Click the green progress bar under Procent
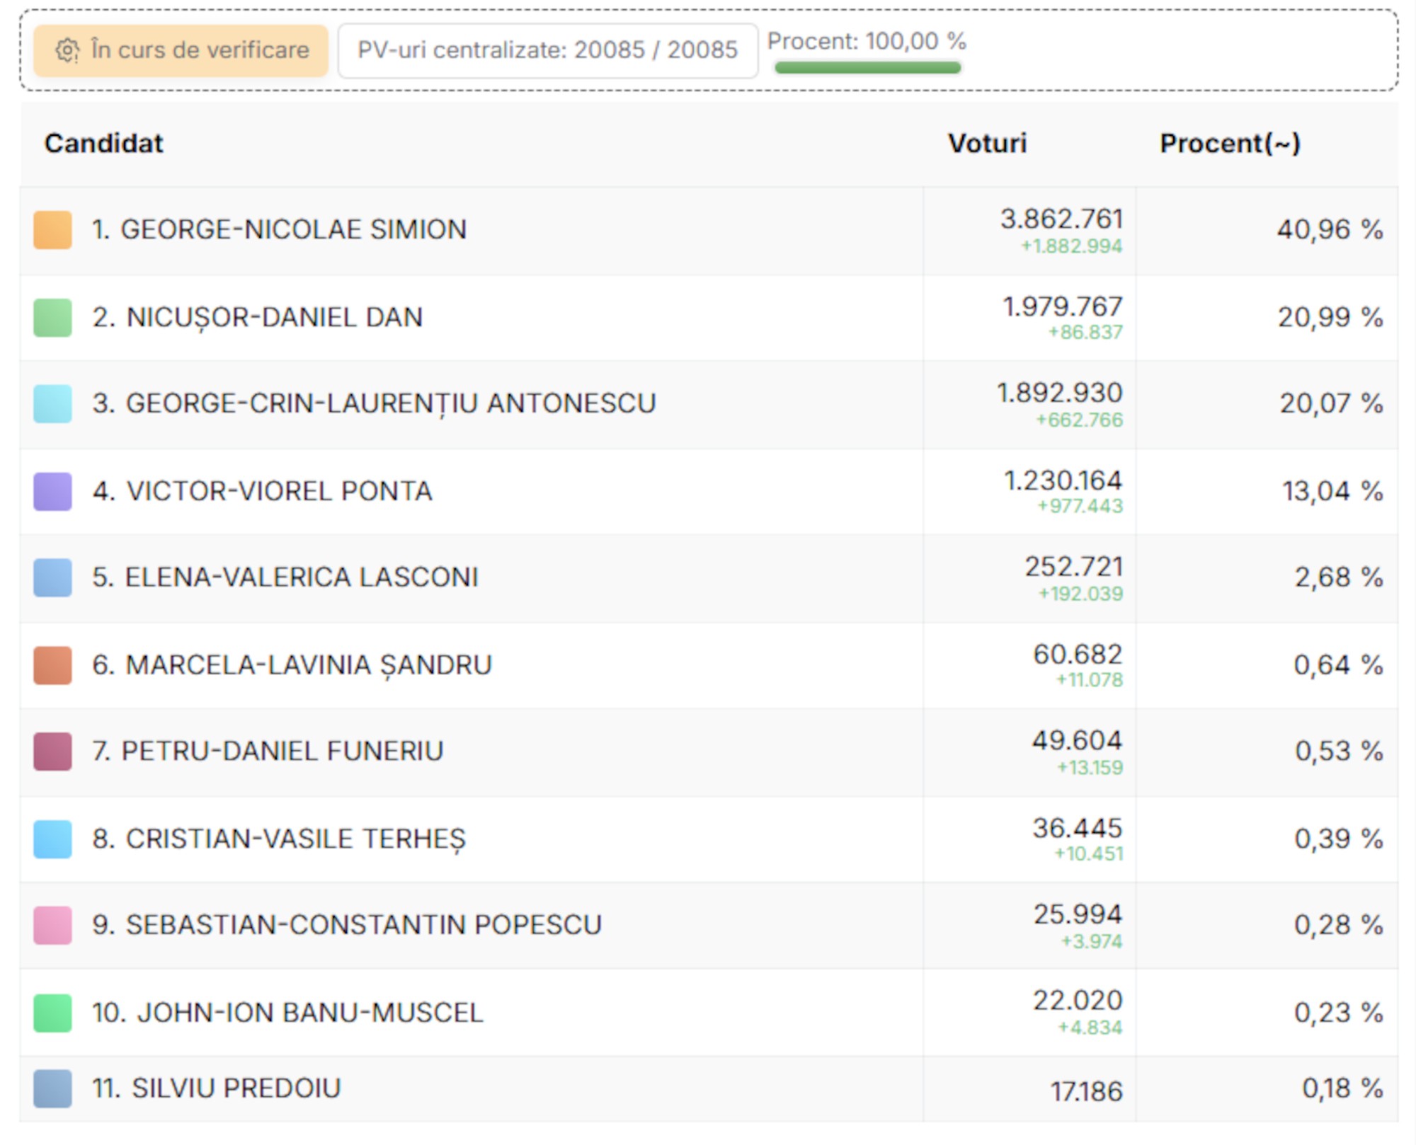Image resolution: width=1416 pixels, height=1145 pixels. (x=867, y=68)
